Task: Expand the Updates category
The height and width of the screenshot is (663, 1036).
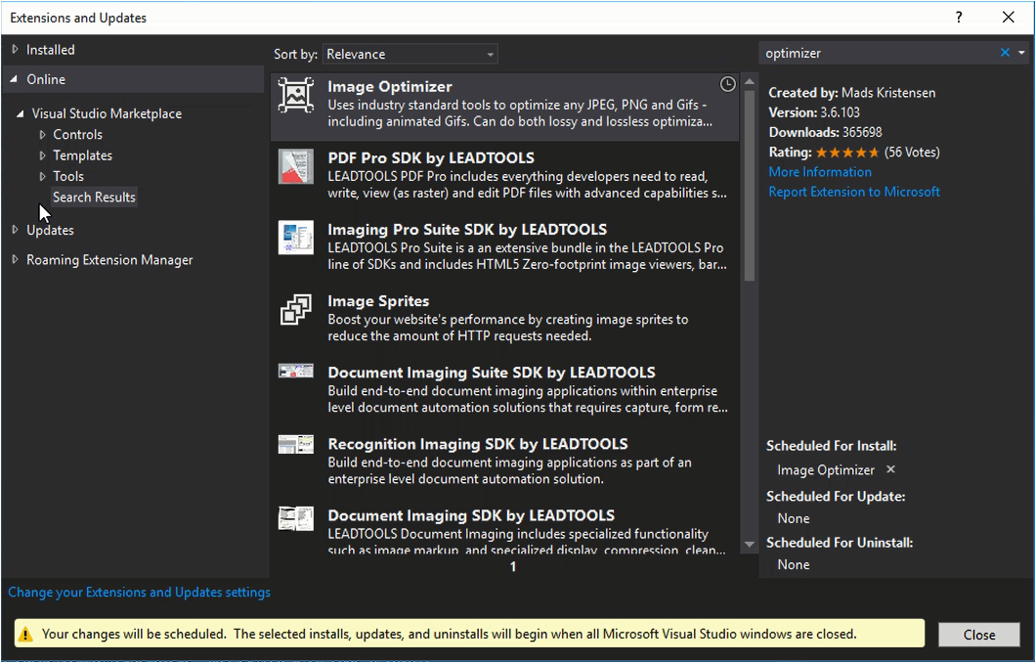Action: tap(16, 230)
